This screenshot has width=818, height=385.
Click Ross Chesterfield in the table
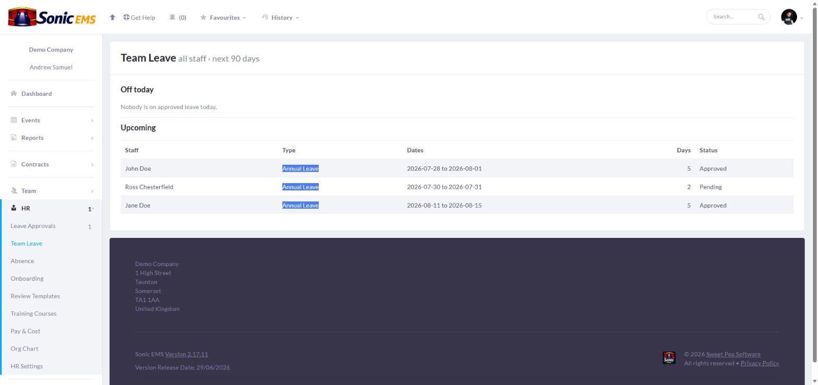tap(149, 187)
